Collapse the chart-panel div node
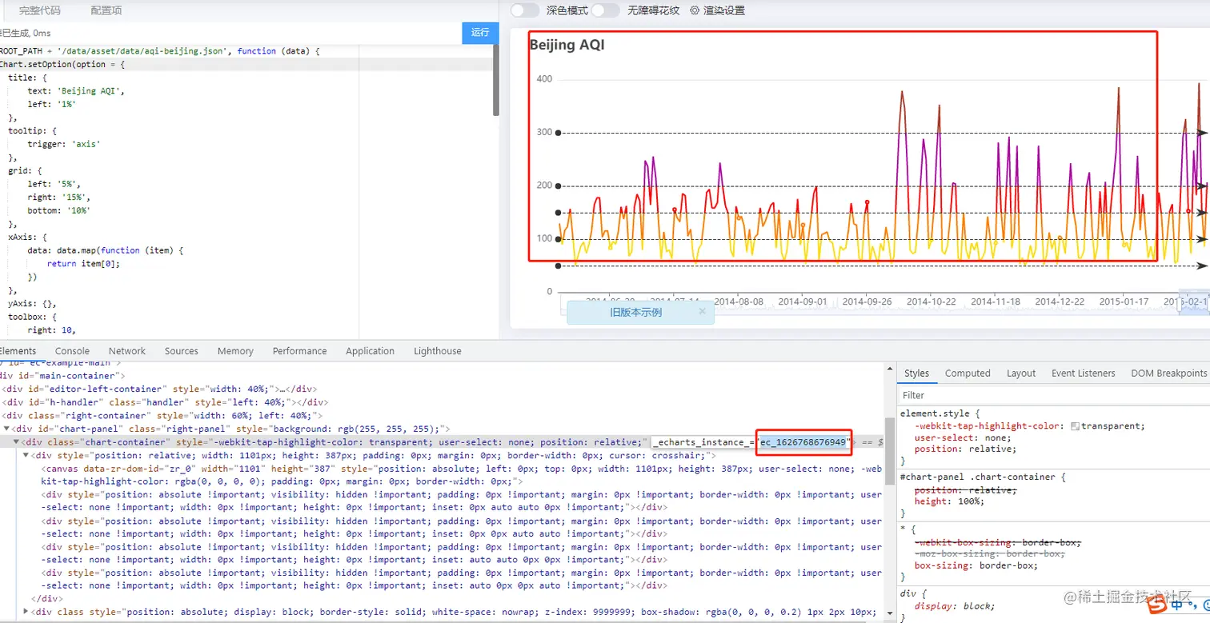Viewport: 1210px width, 623px height. coord(7,429)
